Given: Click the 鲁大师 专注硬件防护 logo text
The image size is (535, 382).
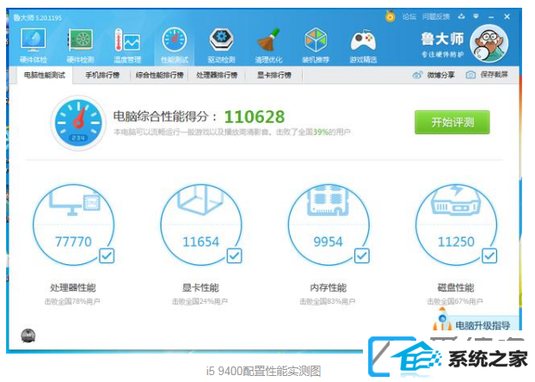Looking at the screenshot, I should coord(442,45).
